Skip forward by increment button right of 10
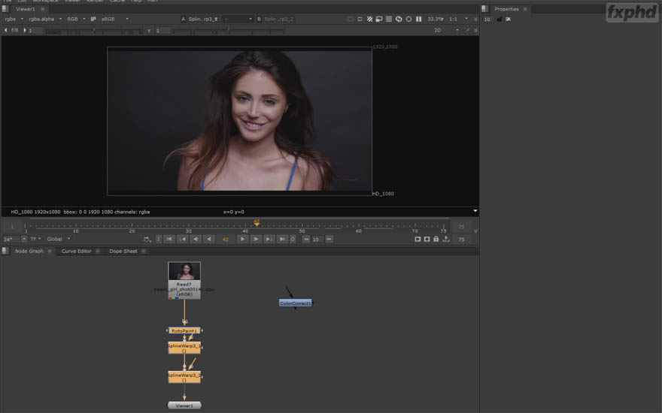The image size is (662, 413). (x=329, y=239)
